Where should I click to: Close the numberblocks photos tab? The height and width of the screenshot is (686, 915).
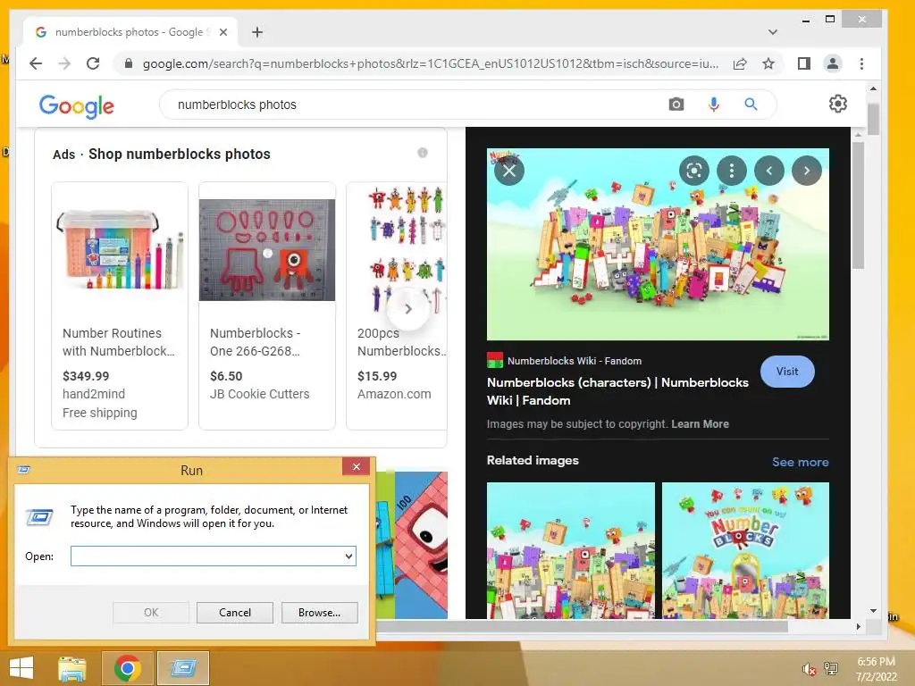(x=222, y=32)
